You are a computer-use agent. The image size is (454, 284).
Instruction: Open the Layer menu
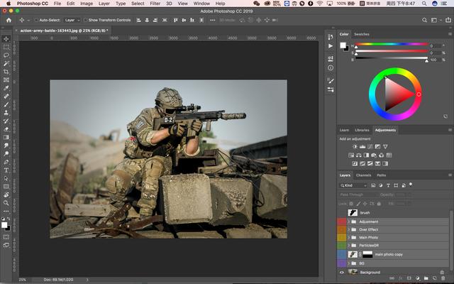click(104, 4)
